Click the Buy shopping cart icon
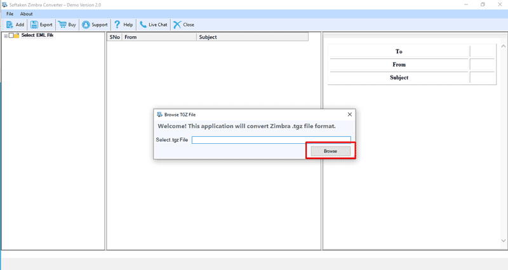The height and width of the screenshot is (270, 508). [x=62, y=25]
